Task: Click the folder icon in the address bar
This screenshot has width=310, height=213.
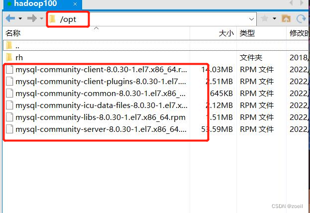Action: [53, 19]
